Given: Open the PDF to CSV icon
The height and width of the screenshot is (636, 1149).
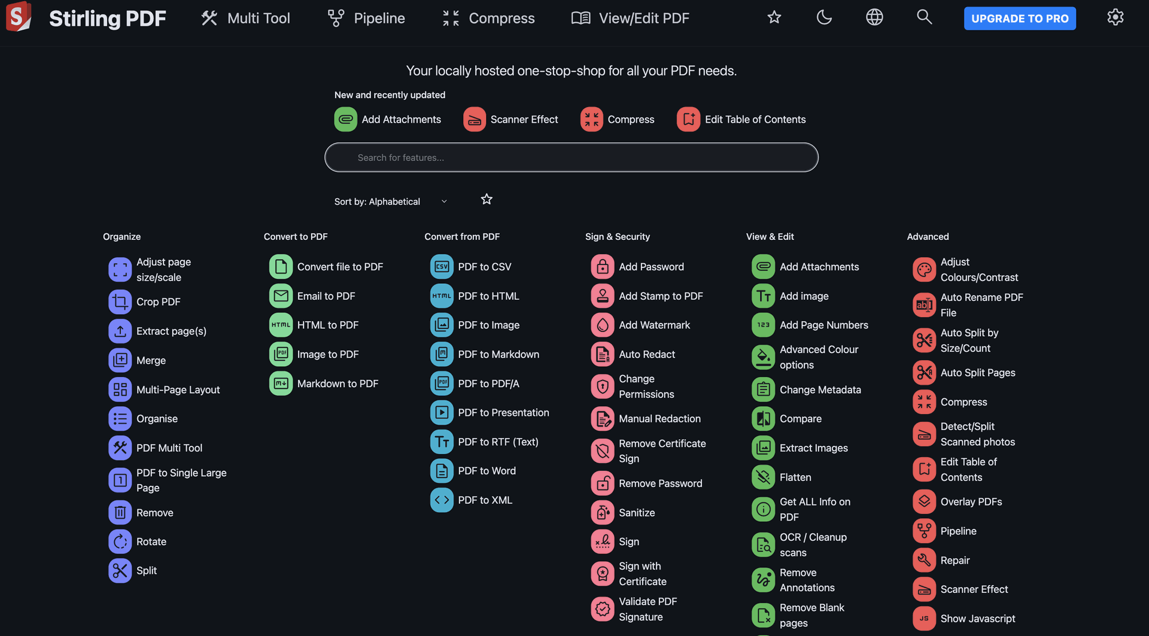Looking at the screenshot, I should pos(442,267).
